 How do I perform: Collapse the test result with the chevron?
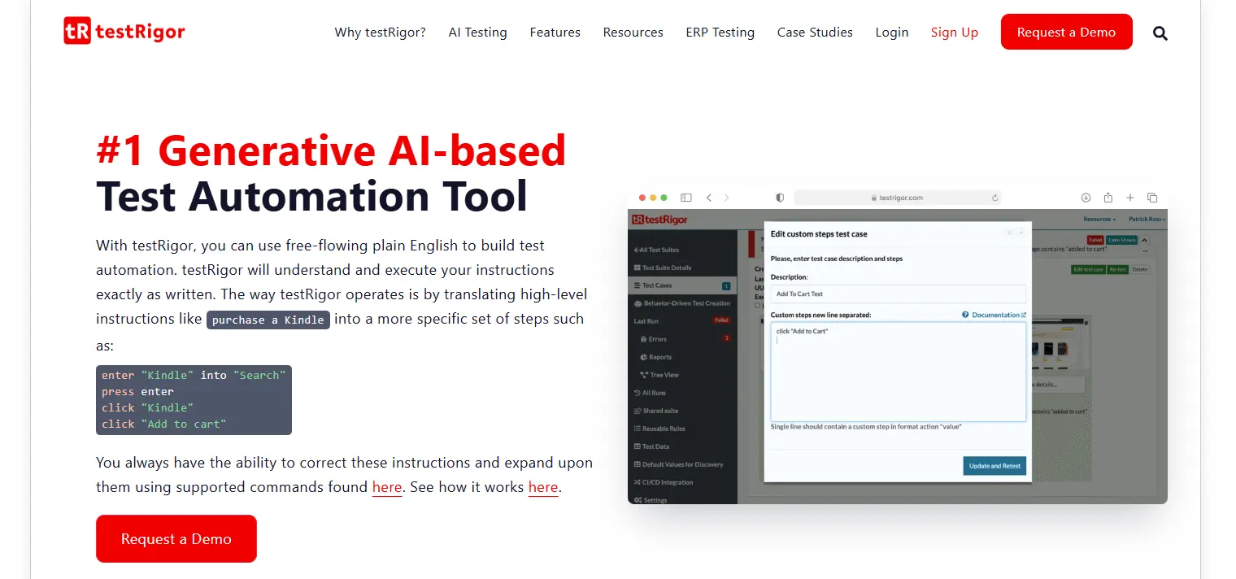[x=1142, y=241]
